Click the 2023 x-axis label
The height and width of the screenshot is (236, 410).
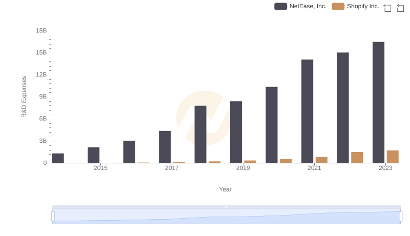coord(386,168)
